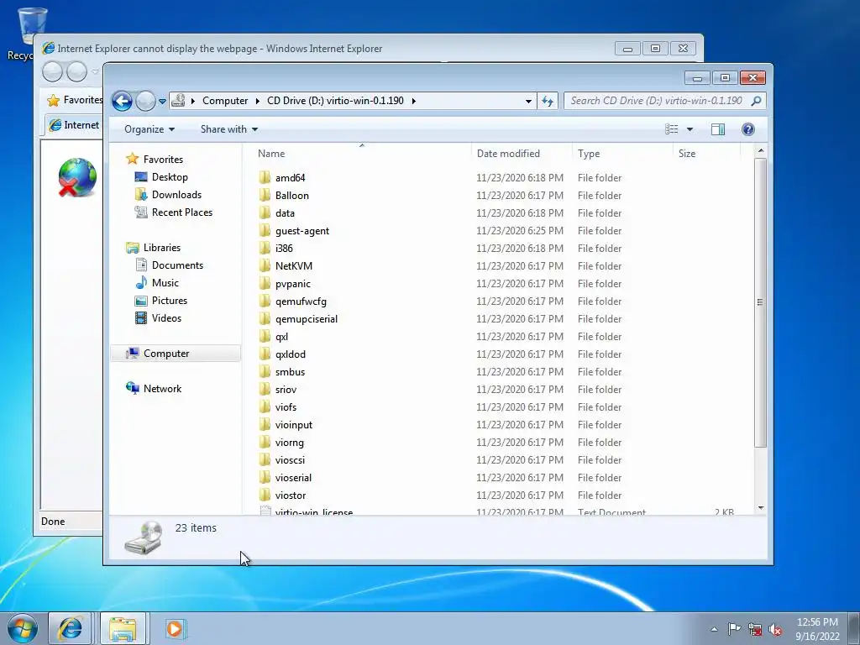Viewport: 860px width, 645px height.
Task: Open Favorites star in Internet Explorer window
Action: point(53,101)
